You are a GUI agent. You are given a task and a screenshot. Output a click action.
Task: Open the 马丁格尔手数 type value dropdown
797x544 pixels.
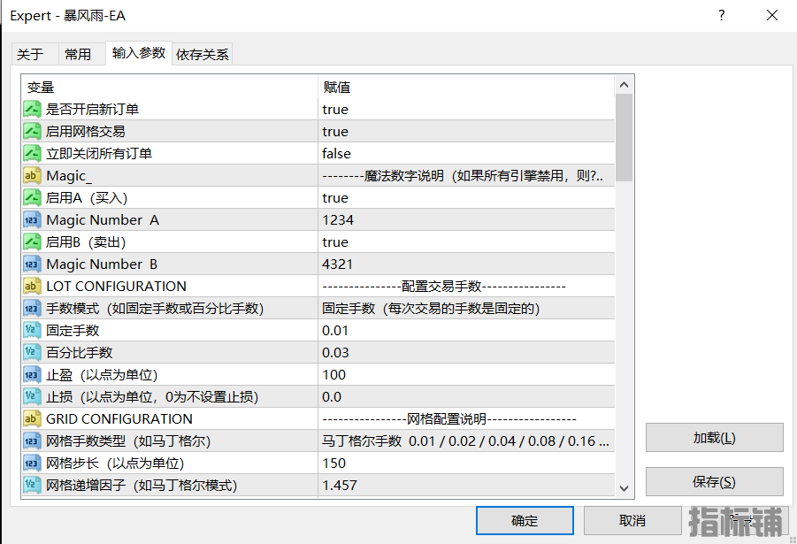point(466,441)
